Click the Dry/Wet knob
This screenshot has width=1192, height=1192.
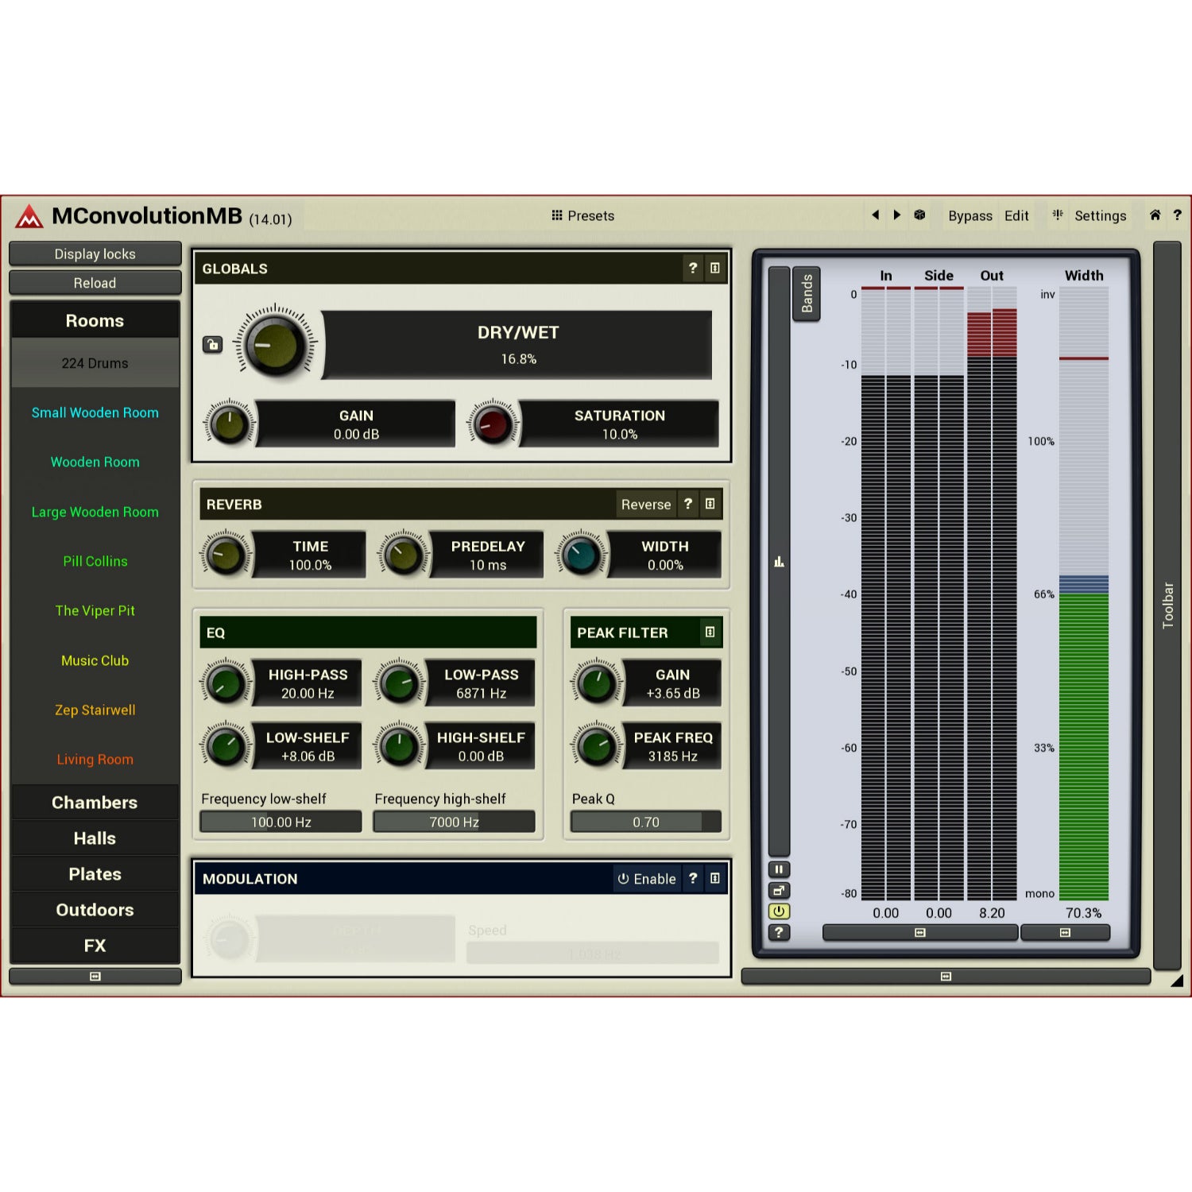click(x=274, y=345)
